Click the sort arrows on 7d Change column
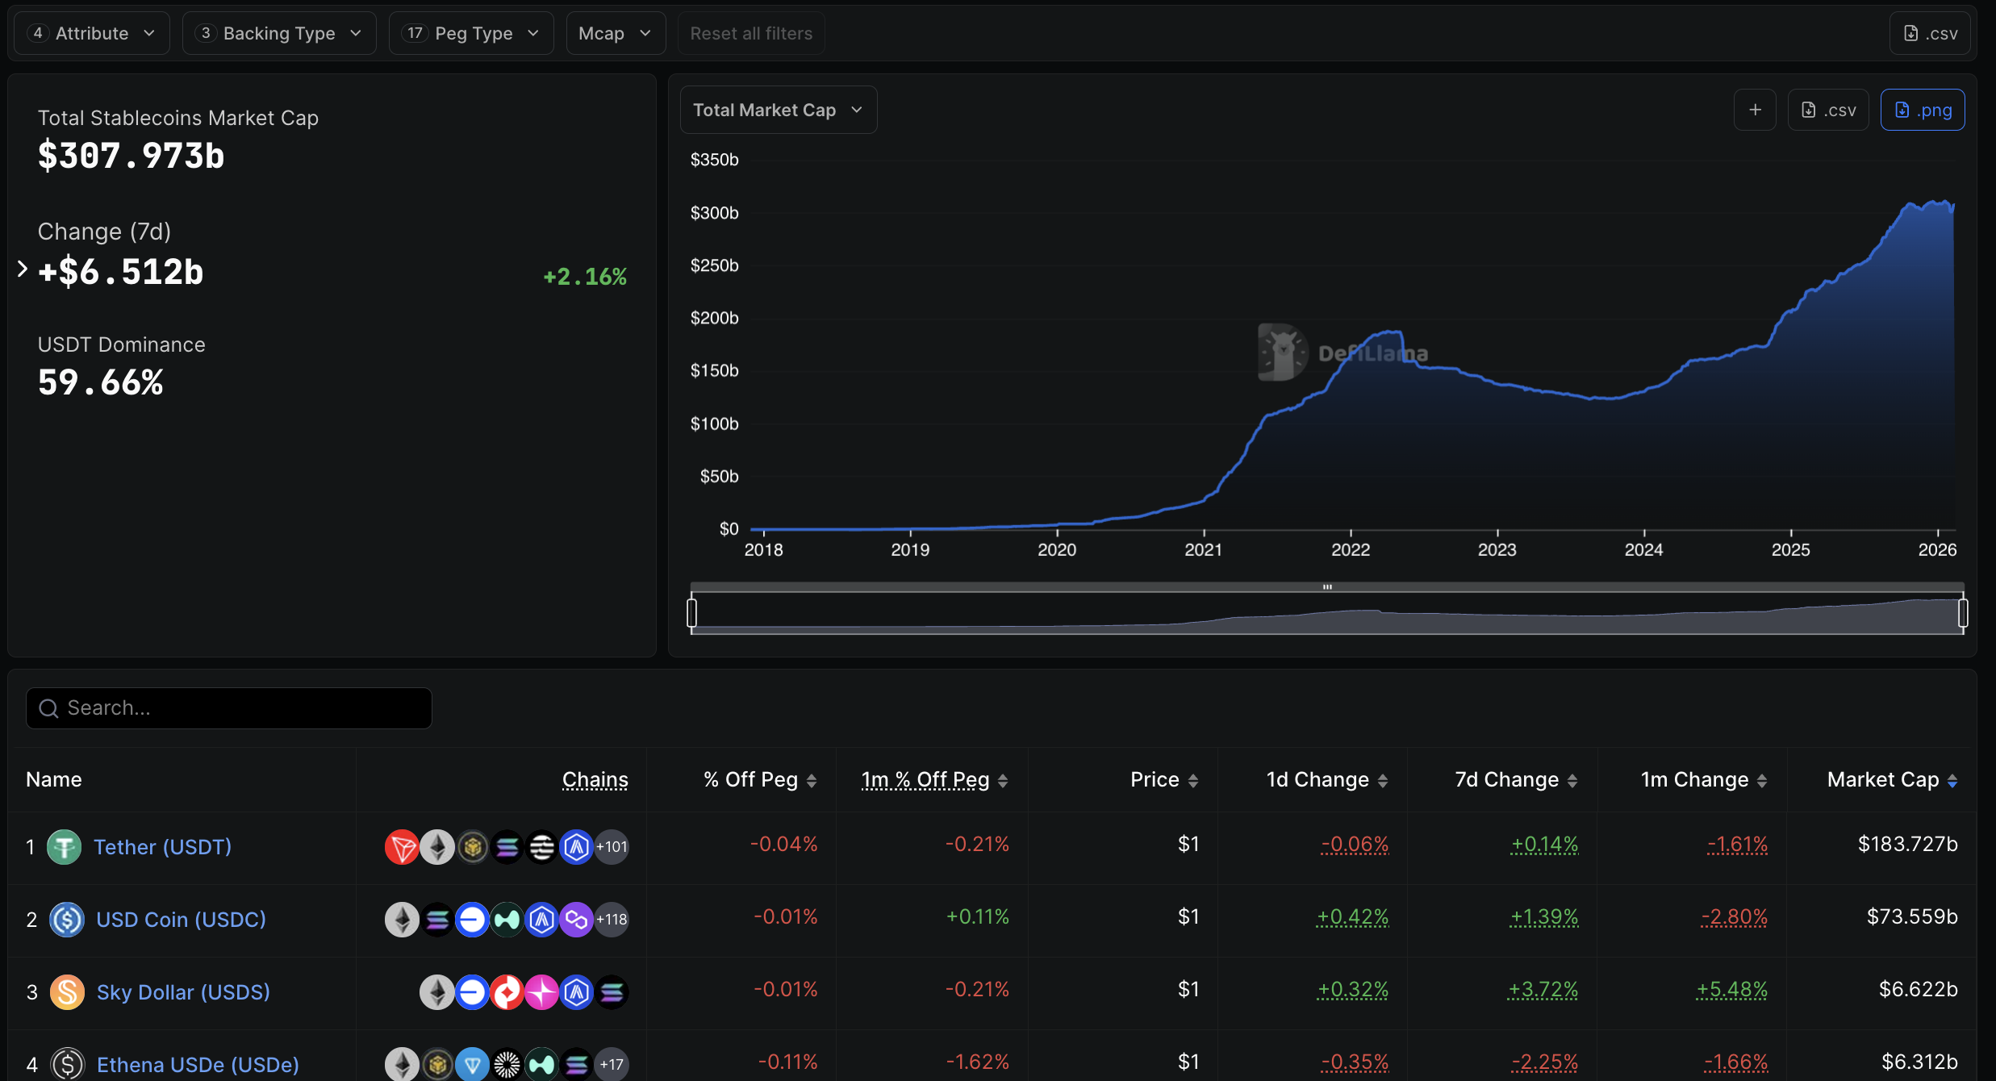The width and height of the screenshot is (1996, 1081). click(x=1572, y=781)
